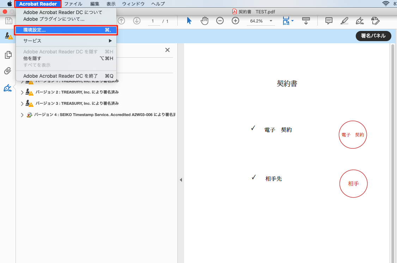The height and width of the screenshot is (263, 397).
Task: Open the zoom percentage dropdown
Action: point(270,21)
